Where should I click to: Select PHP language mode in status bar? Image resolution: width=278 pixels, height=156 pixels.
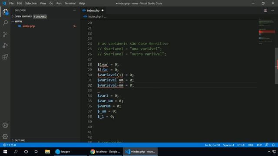pos(259,145)
